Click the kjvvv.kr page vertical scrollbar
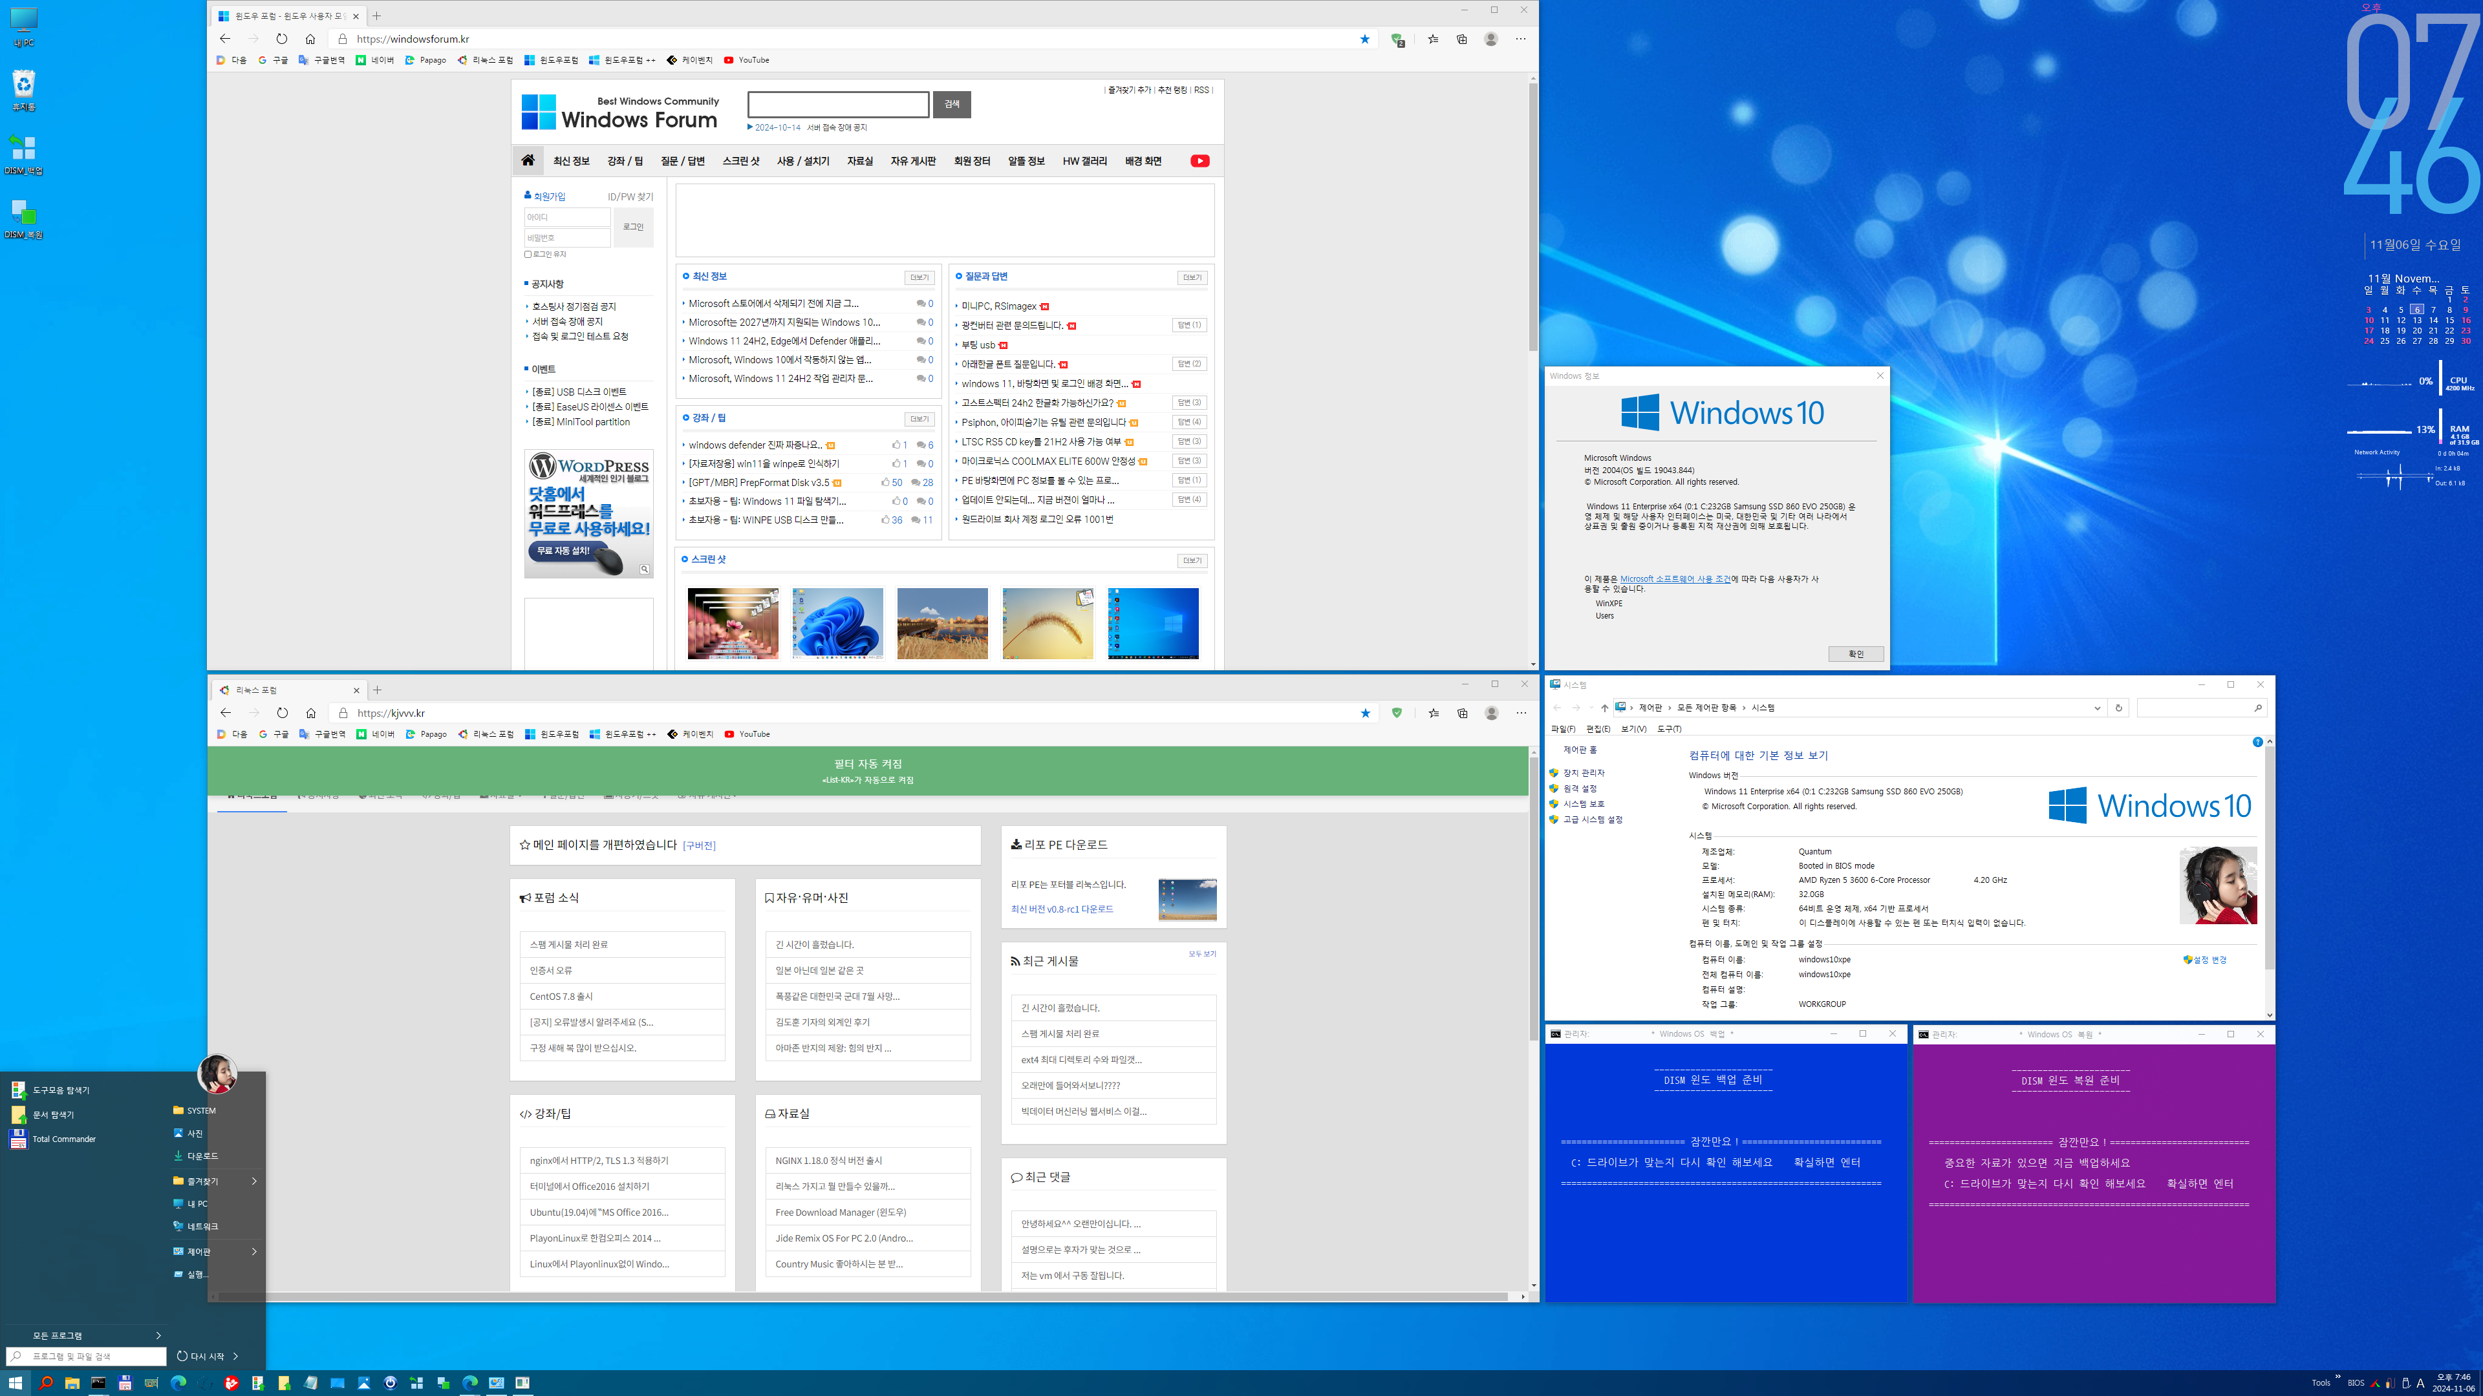The height and width of the screenshot is (1396, 2483). (1532, 899)
